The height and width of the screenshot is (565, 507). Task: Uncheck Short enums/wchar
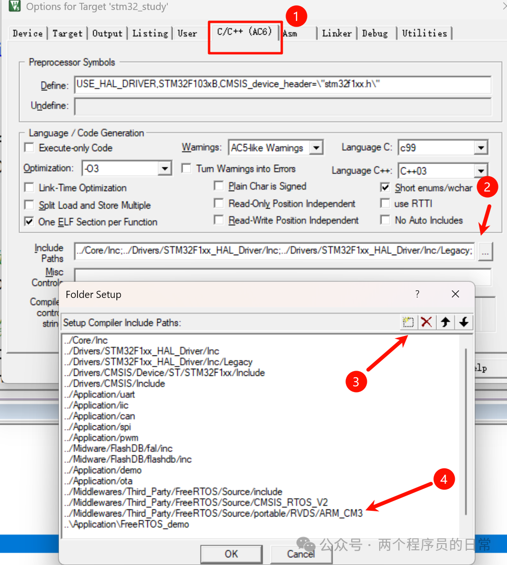tap(385, 187)
